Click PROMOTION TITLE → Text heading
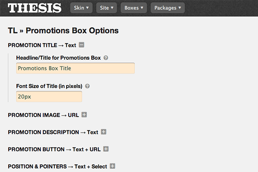This screenshot has width=258, height=172. pos(42,45)
